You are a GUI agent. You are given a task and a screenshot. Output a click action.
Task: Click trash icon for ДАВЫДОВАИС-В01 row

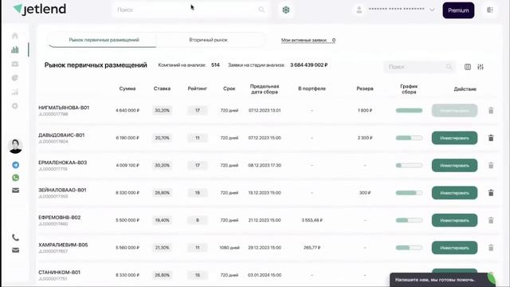(491, 138)
